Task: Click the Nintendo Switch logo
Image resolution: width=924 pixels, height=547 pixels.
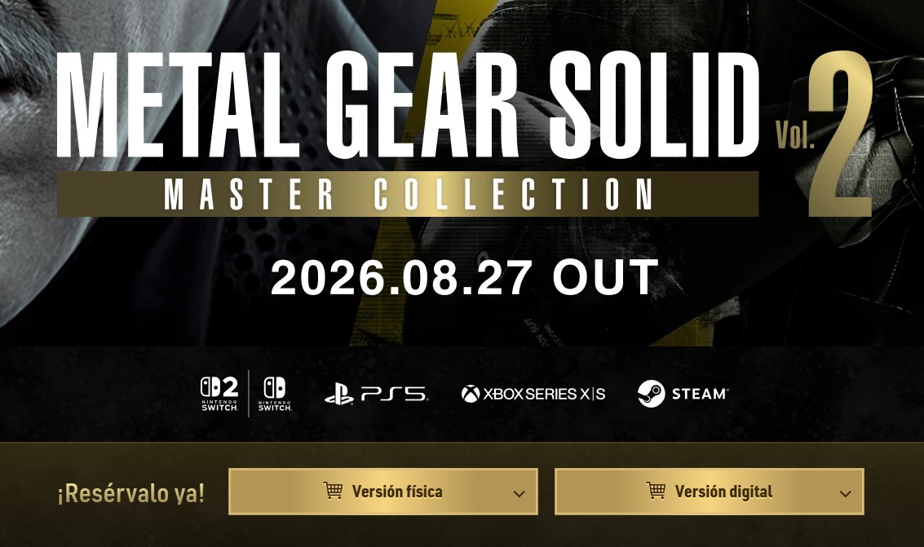Action: (x=275, y=393)
